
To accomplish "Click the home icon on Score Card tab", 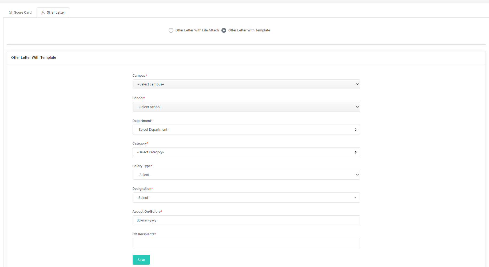I will click(x=10, y=13).
